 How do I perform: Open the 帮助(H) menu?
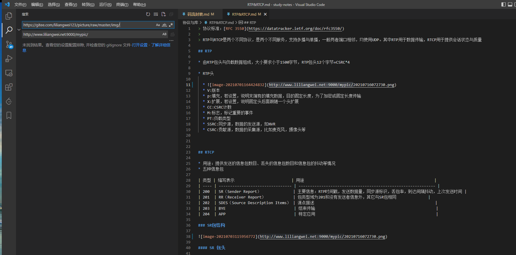140,4
